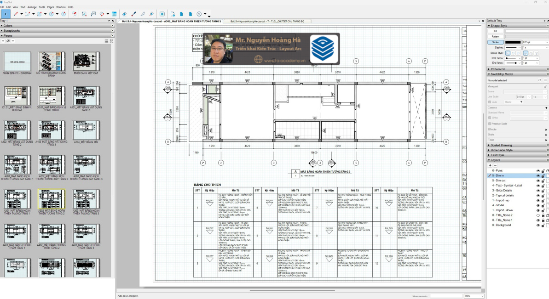This screenshot has height=299, width=549.
Task: Select the Text tool
Action: click(x=84, y=14)
